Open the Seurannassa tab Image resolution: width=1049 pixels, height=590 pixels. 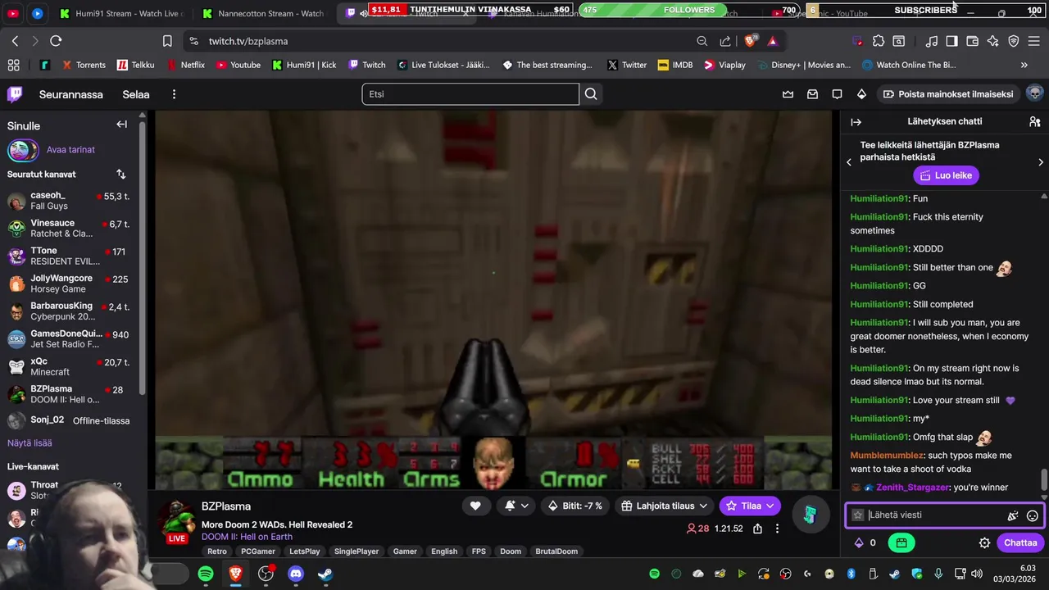click(x=71, y=94)
